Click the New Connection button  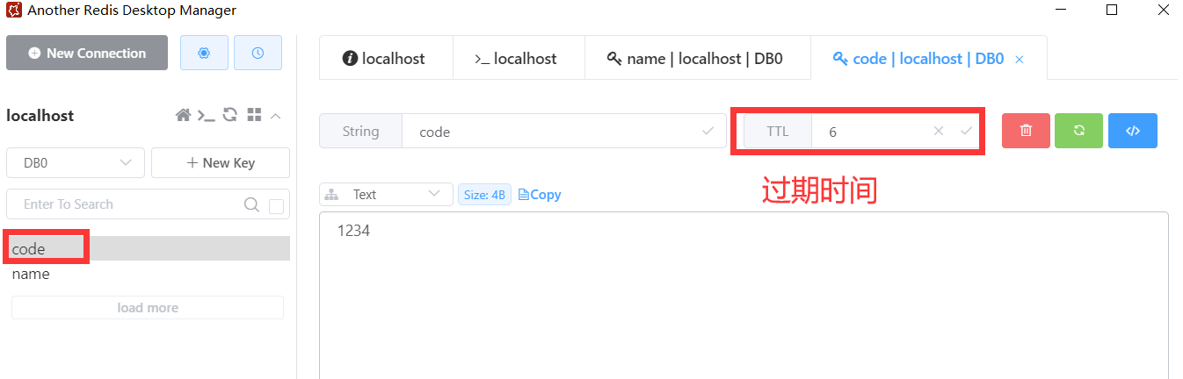click(x=87, y=53)
